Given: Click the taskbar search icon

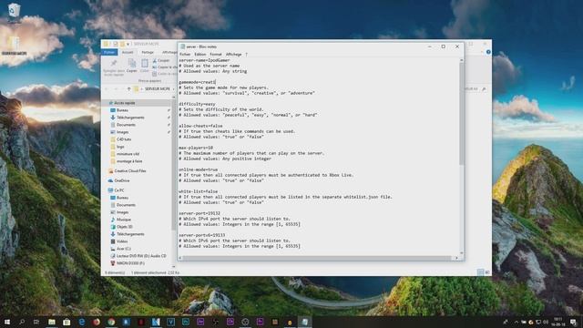Looking at the screenshot, I should tap(22, 322).
